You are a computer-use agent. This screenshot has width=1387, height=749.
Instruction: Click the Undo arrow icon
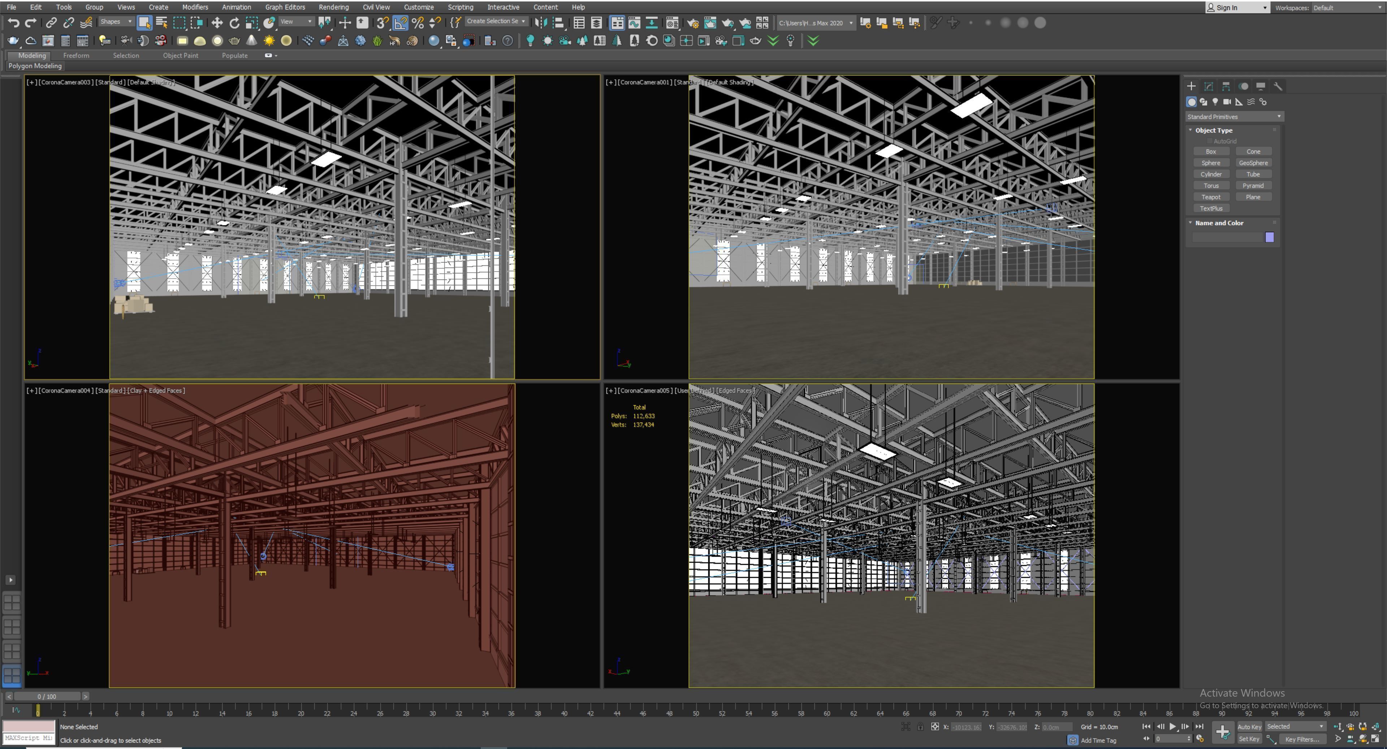[13, 23]
